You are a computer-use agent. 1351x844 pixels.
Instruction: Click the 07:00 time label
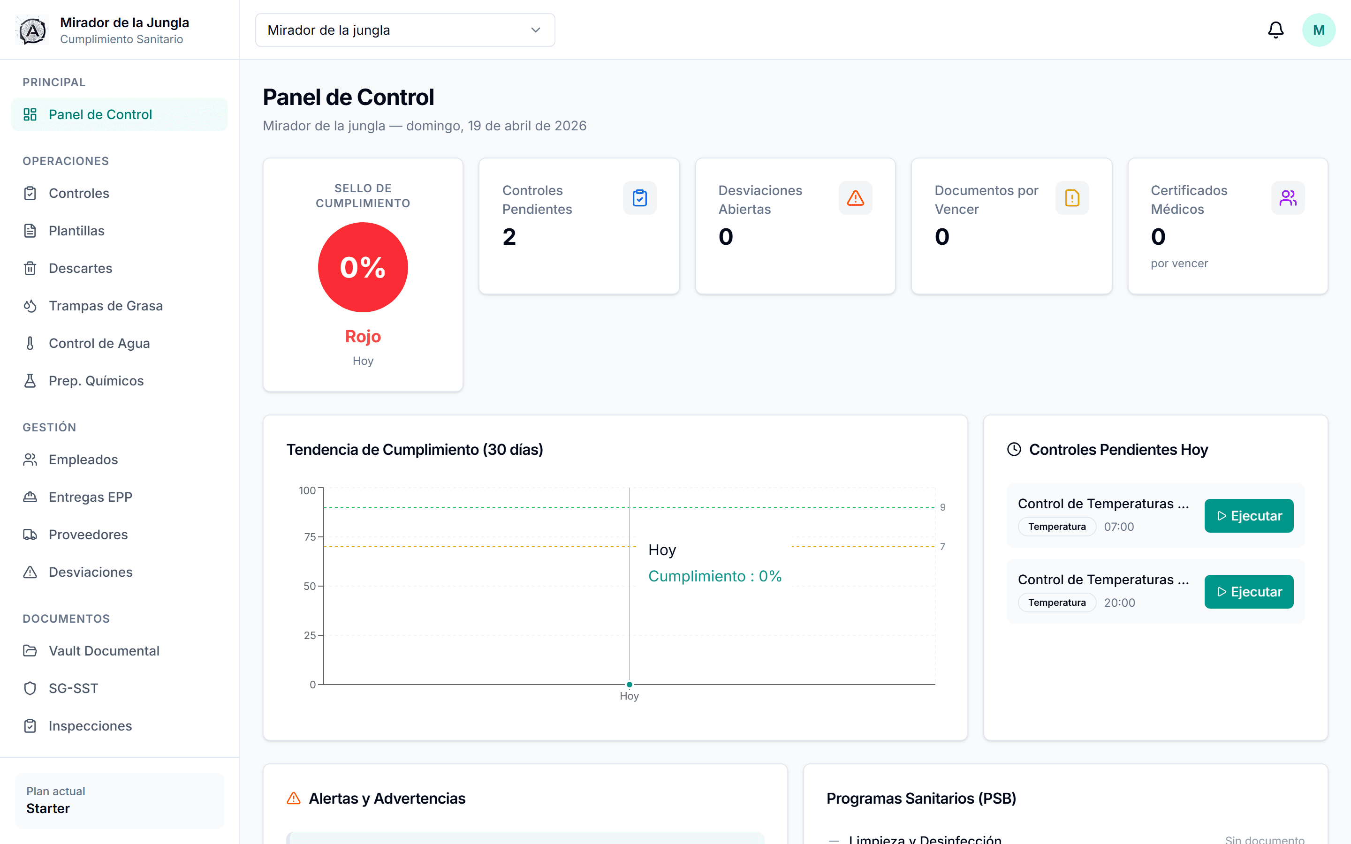point(1119,527)
